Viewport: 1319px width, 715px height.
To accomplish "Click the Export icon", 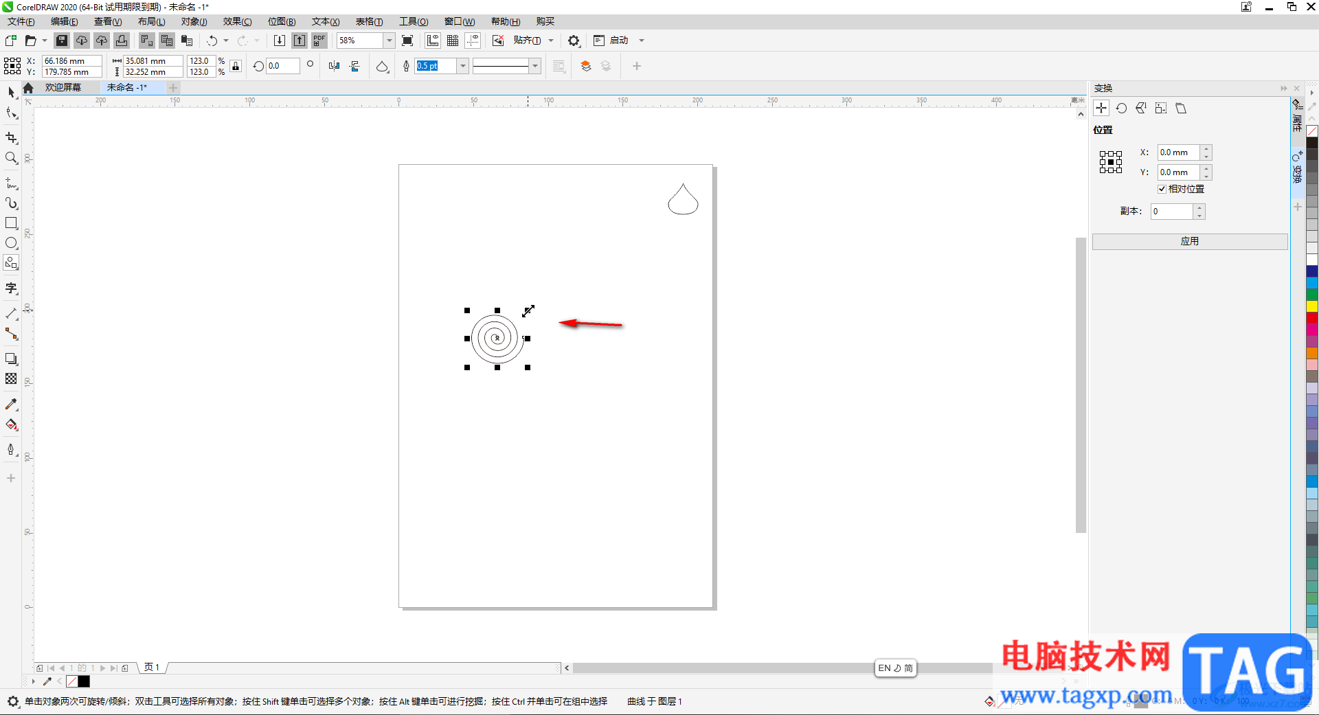I will point(300,41).
